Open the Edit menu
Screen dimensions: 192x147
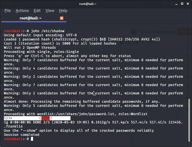(x=37, y=11)
